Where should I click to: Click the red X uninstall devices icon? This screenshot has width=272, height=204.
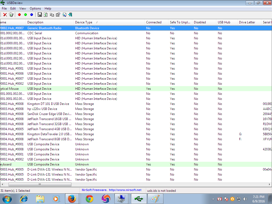[x=5, y=15]
